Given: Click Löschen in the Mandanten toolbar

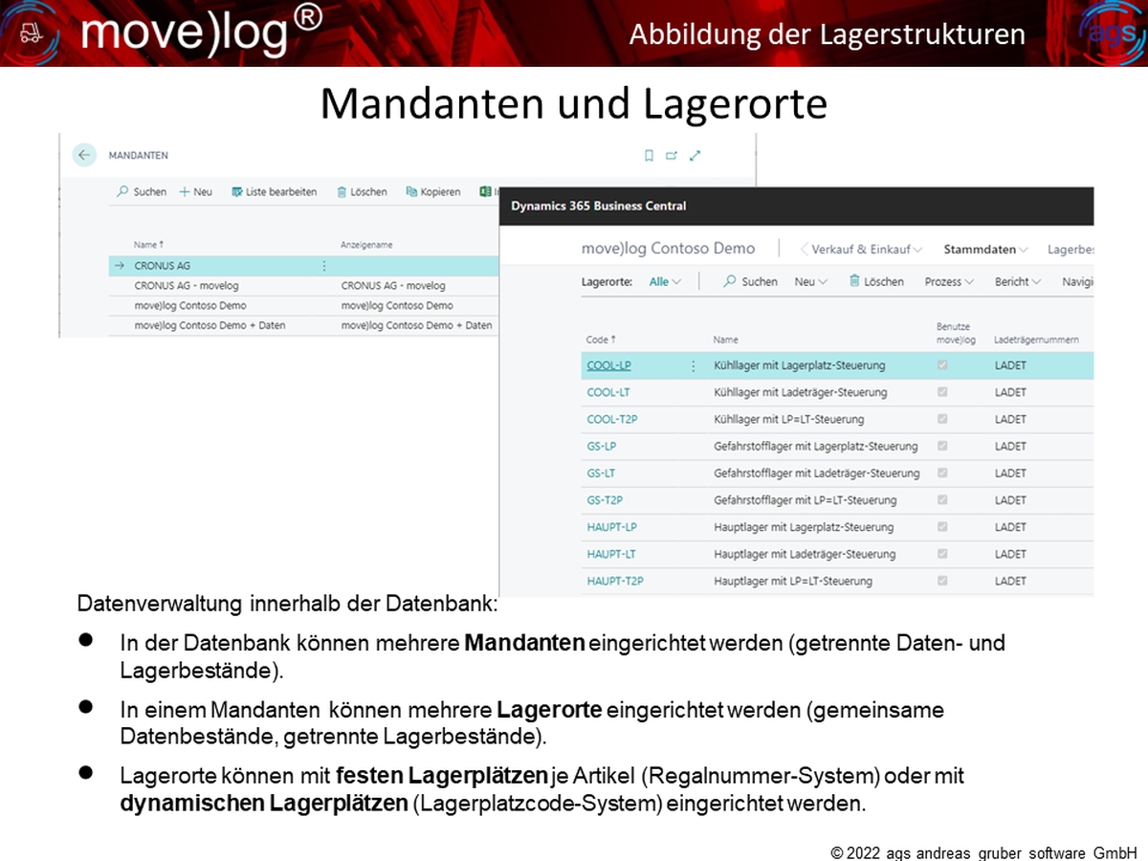Looking at the screenshot, I should pyautogui.click(x=362, y=191).
